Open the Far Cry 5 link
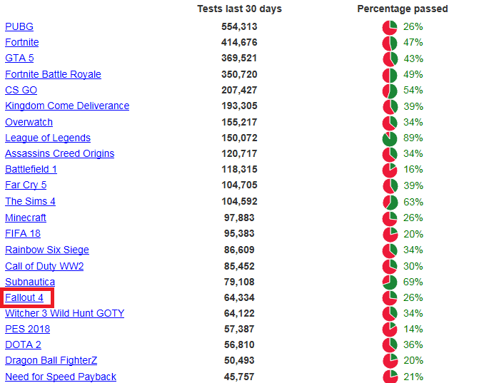Image resolution: width=479 pixels, height=383 pixels. point(26,185)
